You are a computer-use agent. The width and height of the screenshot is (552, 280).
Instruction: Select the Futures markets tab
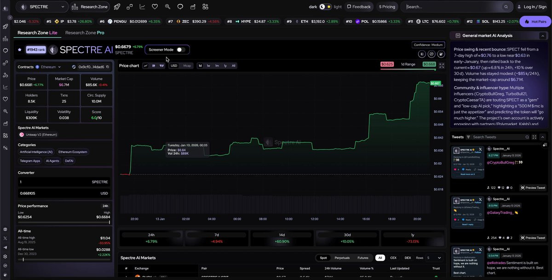tap(363, 258)
